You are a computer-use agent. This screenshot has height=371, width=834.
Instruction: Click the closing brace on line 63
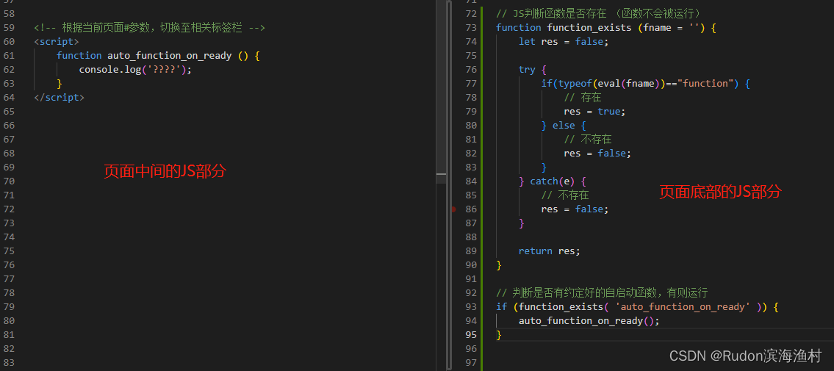pos(60,84)
